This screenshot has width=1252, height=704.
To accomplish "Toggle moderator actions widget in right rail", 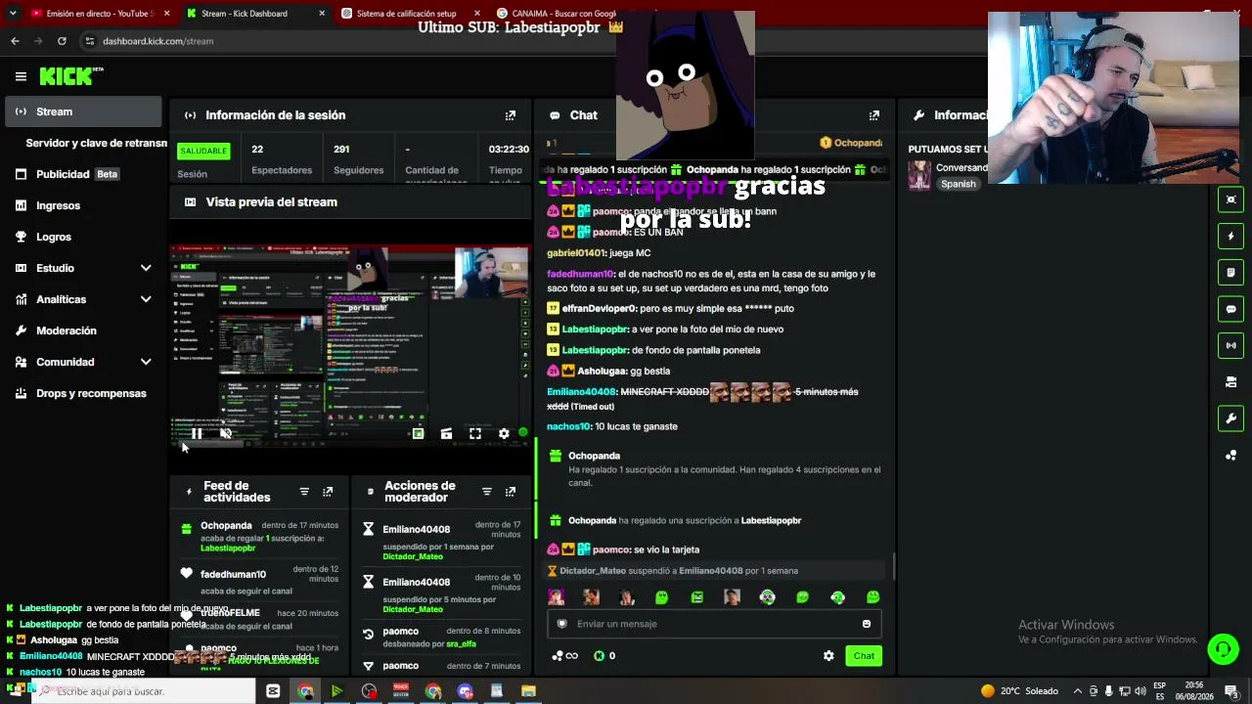I will click(1230, 272).
